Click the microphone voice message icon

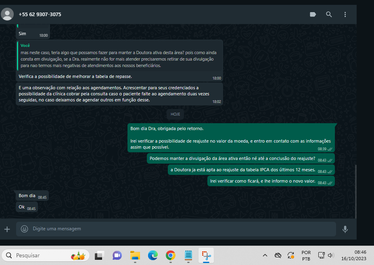(345, 229)
